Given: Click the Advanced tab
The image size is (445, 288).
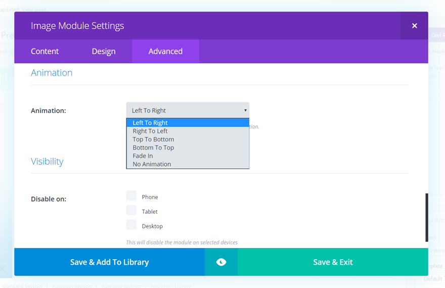Looking at the screenshot, I should (x=165, y=52).
